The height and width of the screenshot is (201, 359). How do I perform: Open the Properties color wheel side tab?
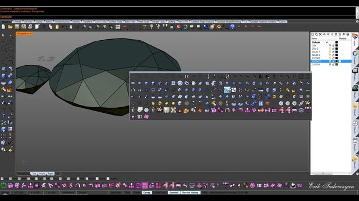click(x=355, y=54)
